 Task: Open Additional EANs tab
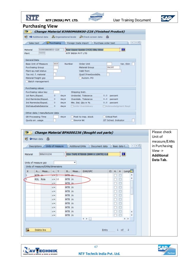[x=78, y=146]
